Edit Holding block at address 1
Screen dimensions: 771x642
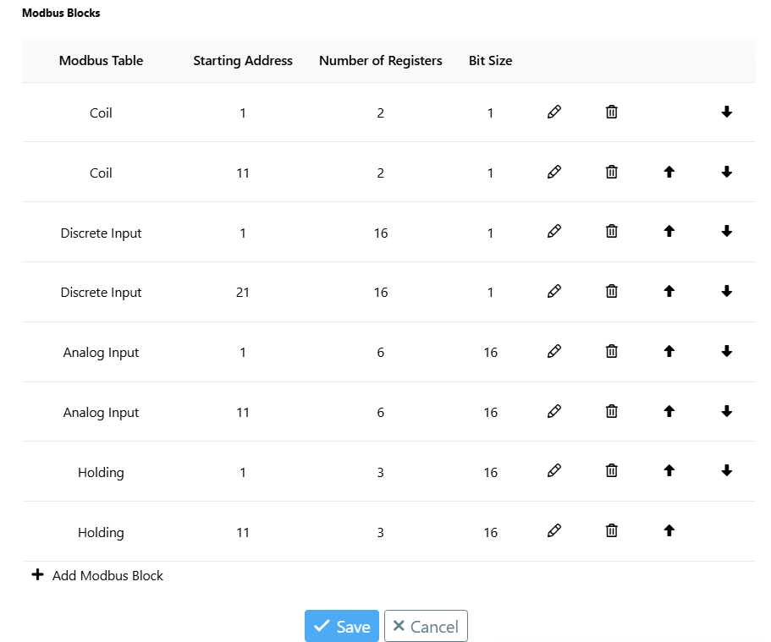click(x=554, y=471)
